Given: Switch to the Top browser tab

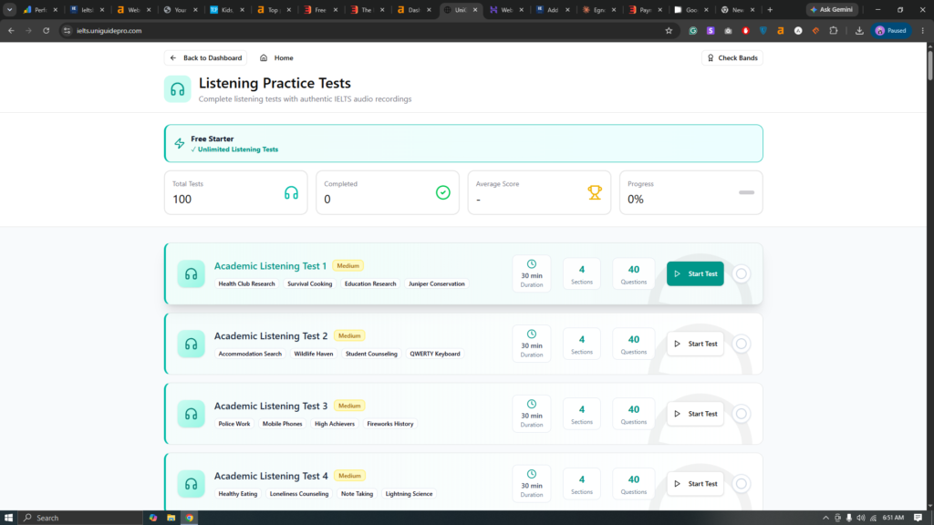Looking at the screenshot, I should pyautogui.click(x=274, y=9).
